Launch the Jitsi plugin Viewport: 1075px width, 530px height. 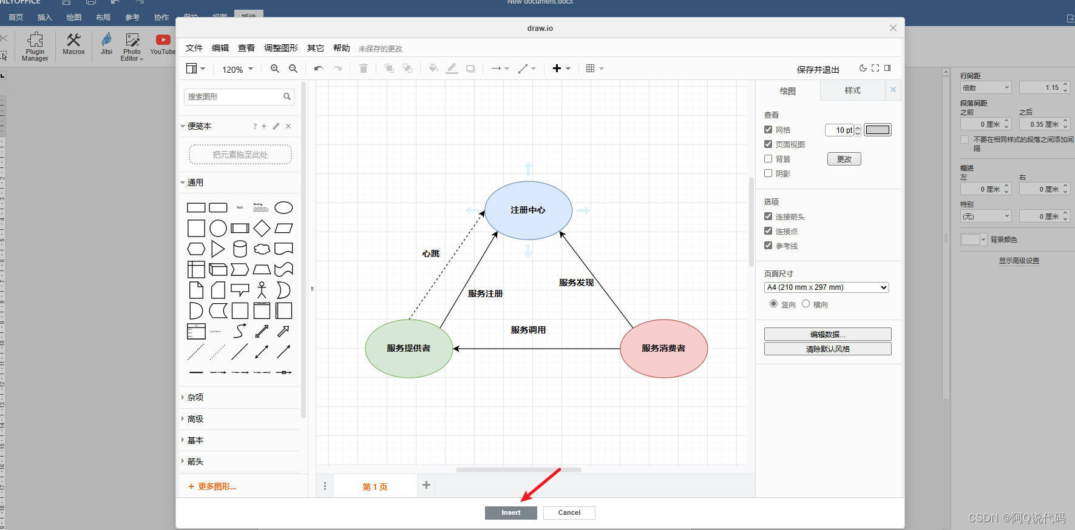[x=106, y=44]
